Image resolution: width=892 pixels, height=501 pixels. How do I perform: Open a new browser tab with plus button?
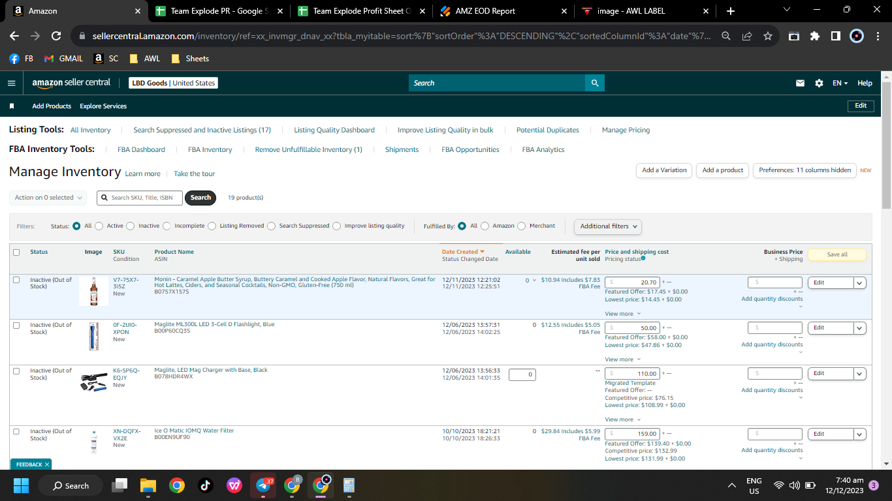[730, 11]
